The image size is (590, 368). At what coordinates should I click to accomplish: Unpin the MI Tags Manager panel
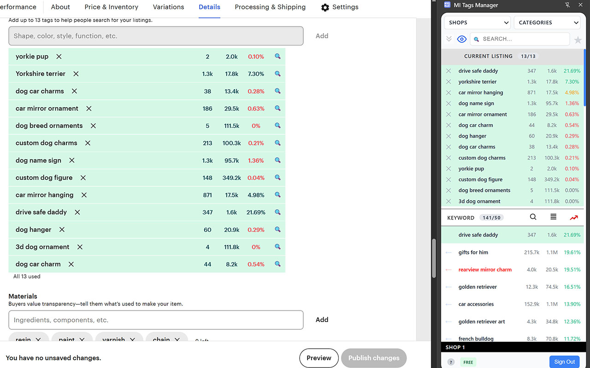pos(567,5)
